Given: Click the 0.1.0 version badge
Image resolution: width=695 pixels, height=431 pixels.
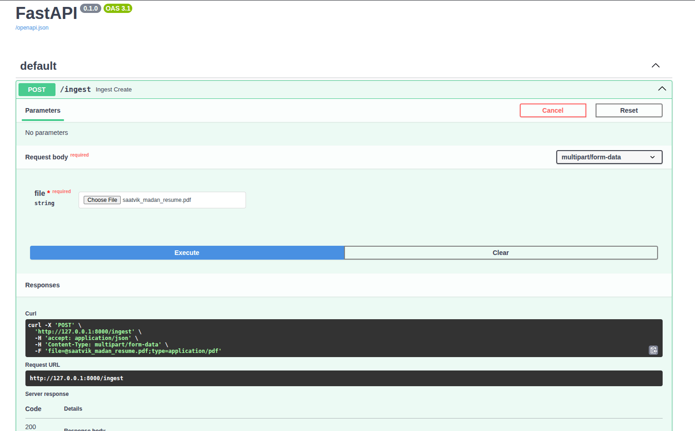Looking at the screenshot, I should click(91, 8).
